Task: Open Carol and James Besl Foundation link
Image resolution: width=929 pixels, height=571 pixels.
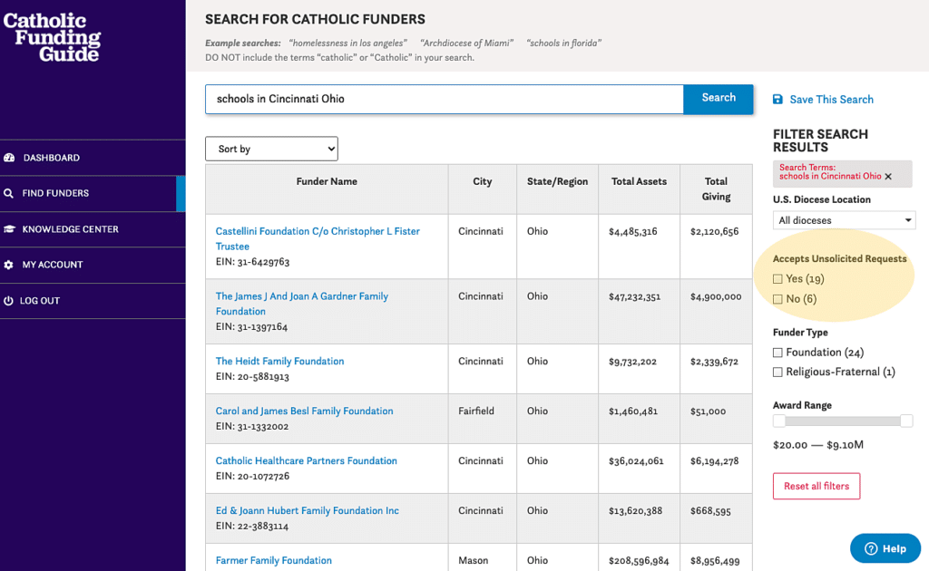Action: click(304, 411)
